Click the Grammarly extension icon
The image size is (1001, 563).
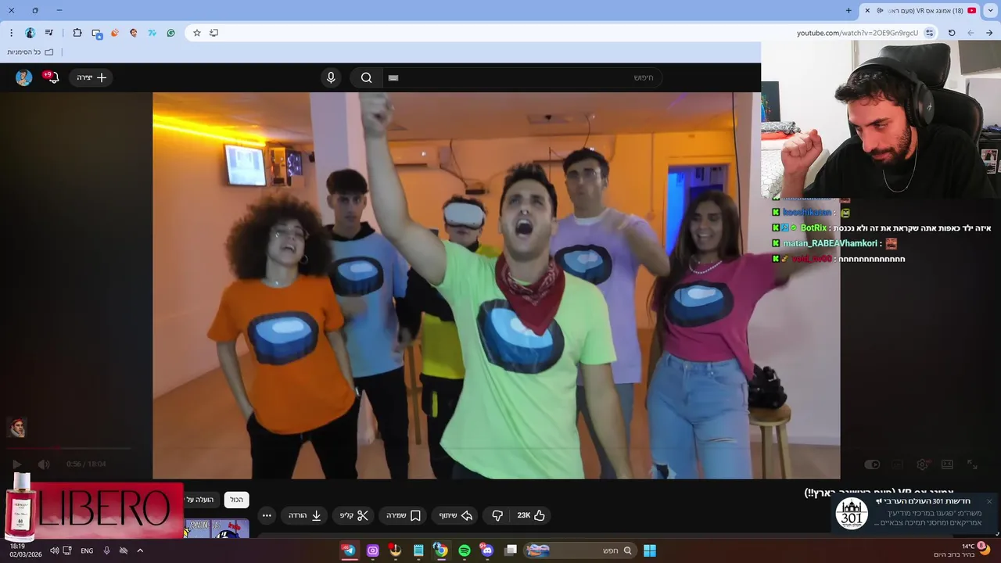pos(171,33)
